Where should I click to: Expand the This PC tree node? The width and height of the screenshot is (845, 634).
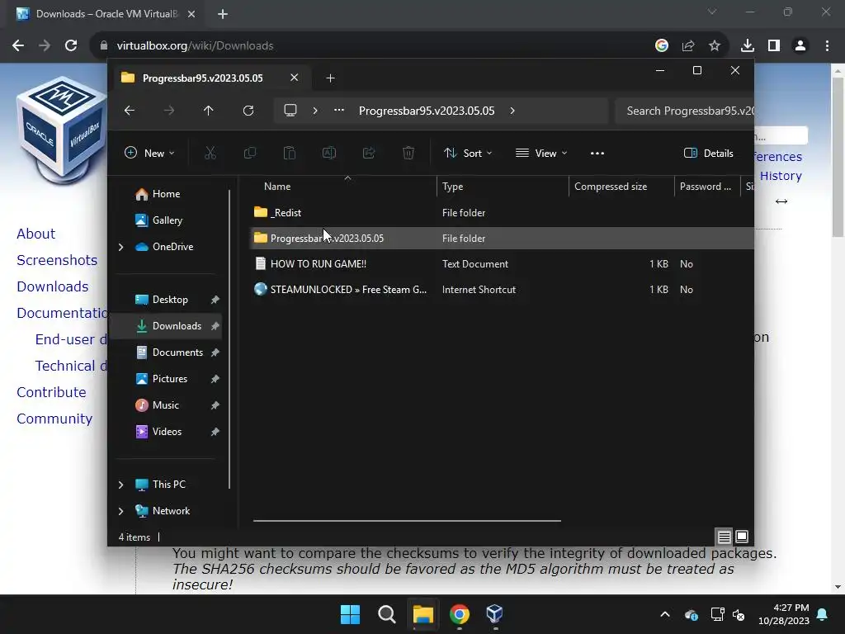(x=120, y=485)
